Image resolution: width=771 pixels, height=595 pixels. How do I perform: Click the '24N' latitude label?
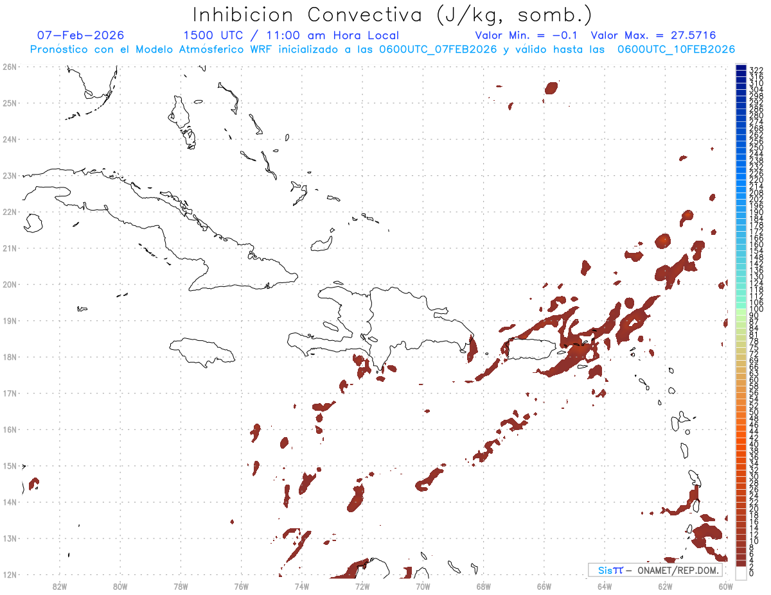(9, 139)
